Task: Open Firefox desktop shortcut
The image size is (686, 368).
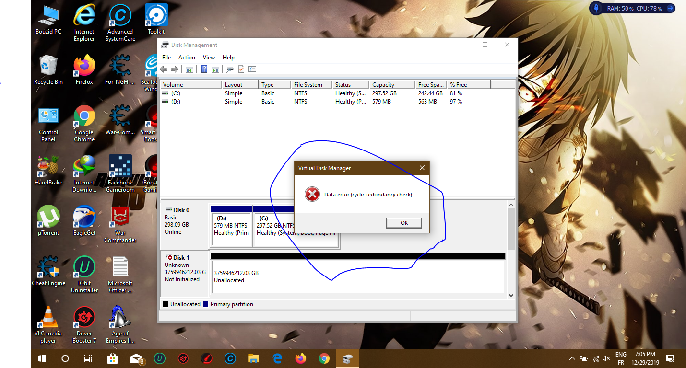Action: [84, 70]
